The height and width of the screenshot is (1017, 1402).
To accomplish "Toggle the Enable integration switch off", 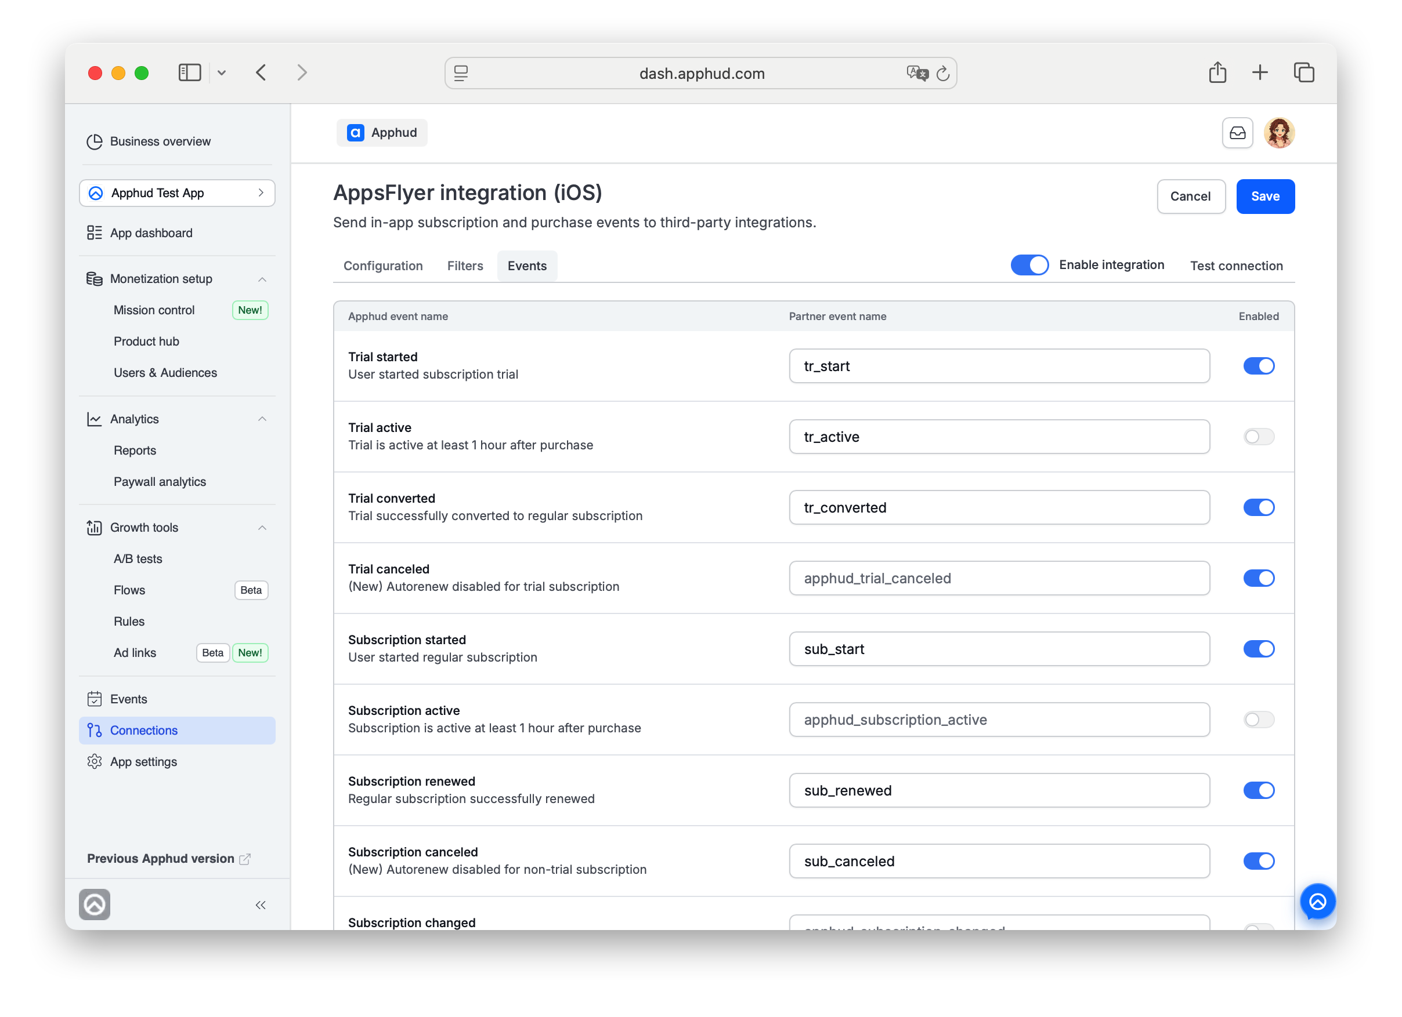I will pos(1029,265).
